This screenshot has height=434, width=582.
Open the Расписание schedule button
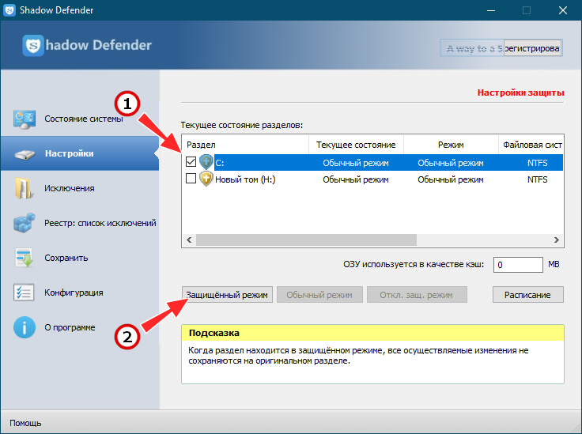(x=527, y=295)
